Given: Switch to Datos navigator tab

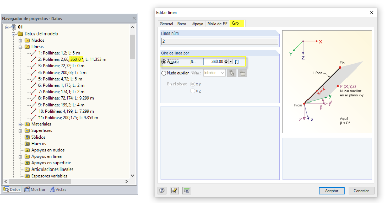Looking at the screenshot, I should tap(12, 189).
